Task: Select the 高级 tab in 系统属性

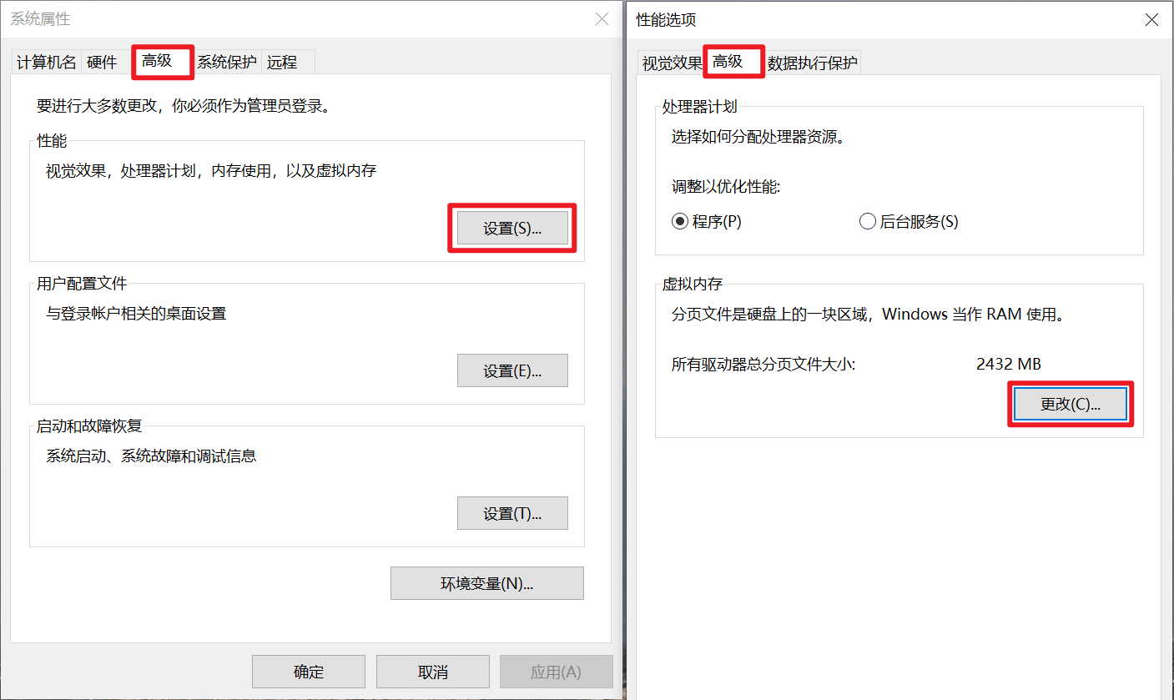Action: 162,61
